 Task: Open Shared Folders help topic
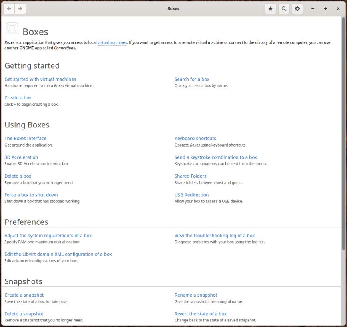coord(190,176)
